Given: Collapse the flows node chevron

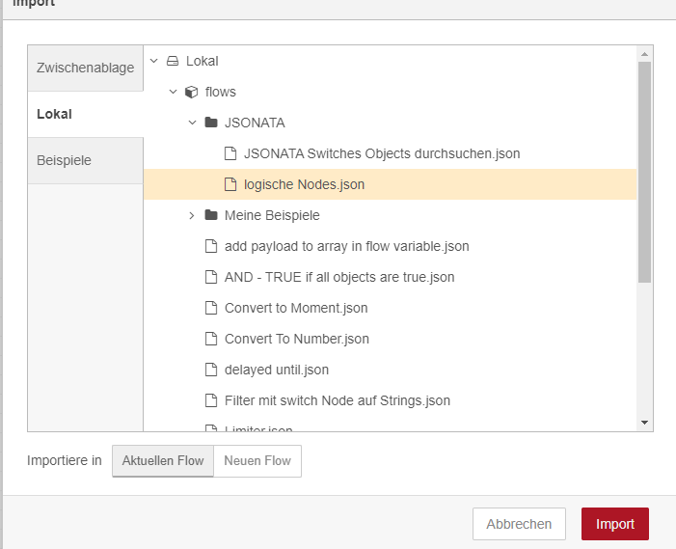Looking at the screenshot, I should pyautogui.click(x=173, y=92).
